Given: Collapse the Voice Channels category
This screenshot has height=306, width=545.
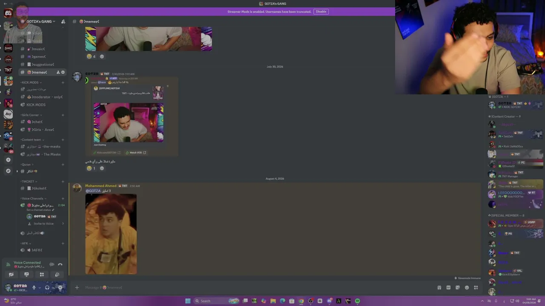Looking at the screenshot, I should (x=33, y=198).
